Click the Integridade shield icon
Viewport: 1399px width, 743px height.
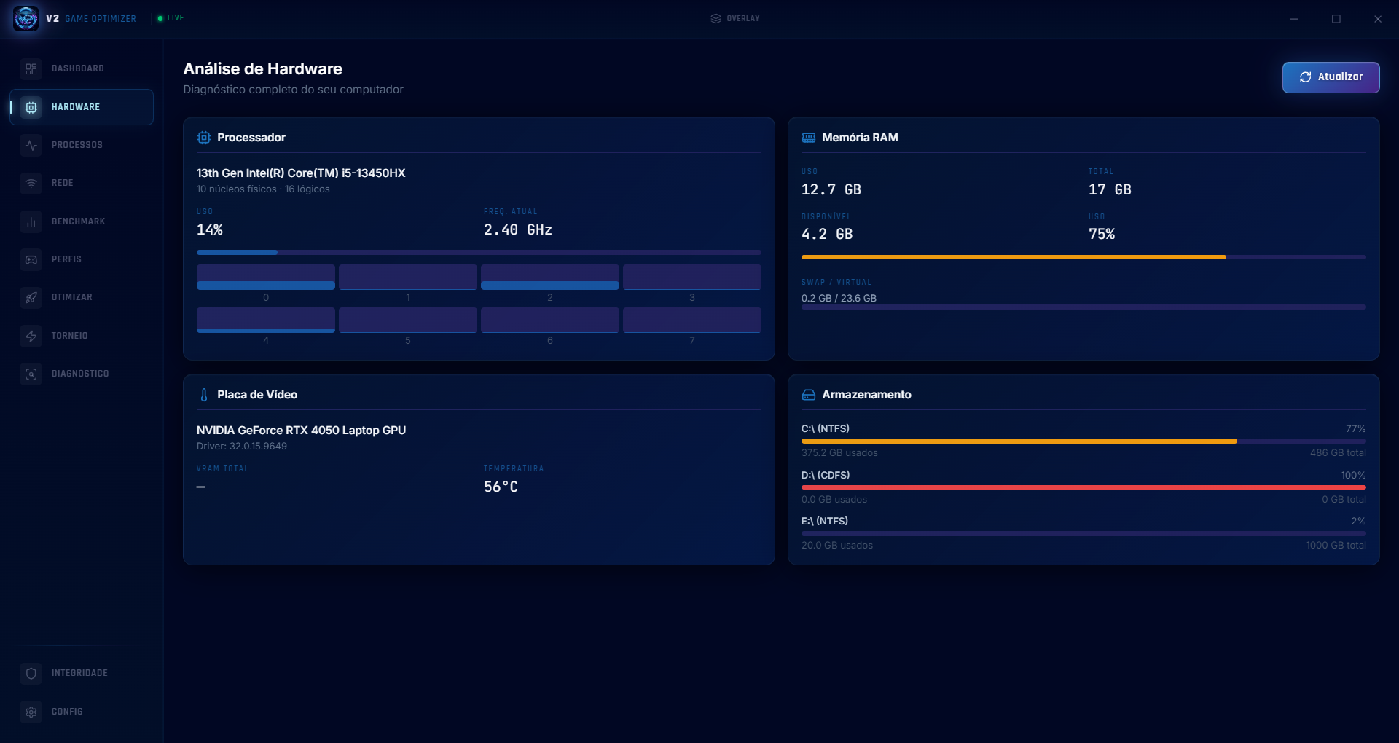(x=31, y=674)
